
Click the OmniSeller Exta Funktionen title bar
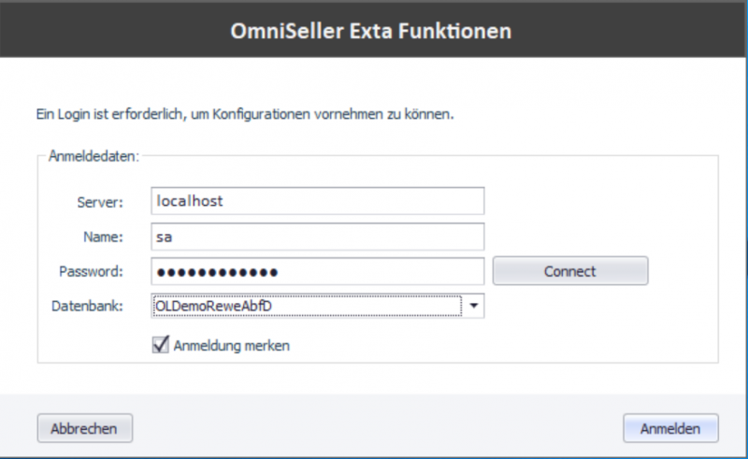tap(372, 31)
